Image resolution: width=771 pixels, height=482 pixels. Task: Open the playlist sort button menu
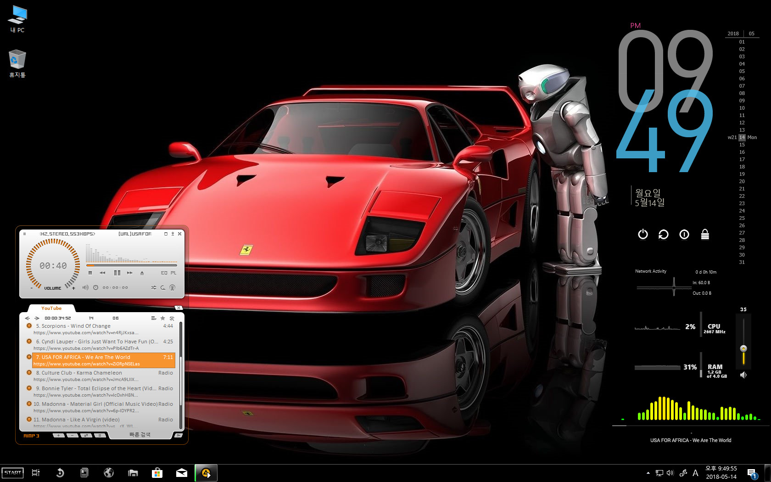(86, 435)
